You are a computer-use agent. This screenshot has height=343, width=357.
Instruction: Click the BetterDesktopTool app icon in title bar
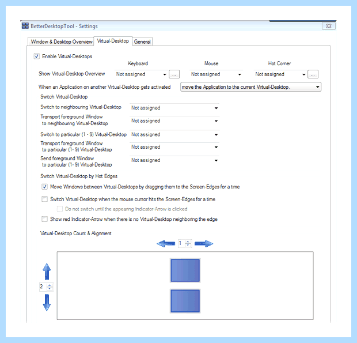click(x=25, y=26)
